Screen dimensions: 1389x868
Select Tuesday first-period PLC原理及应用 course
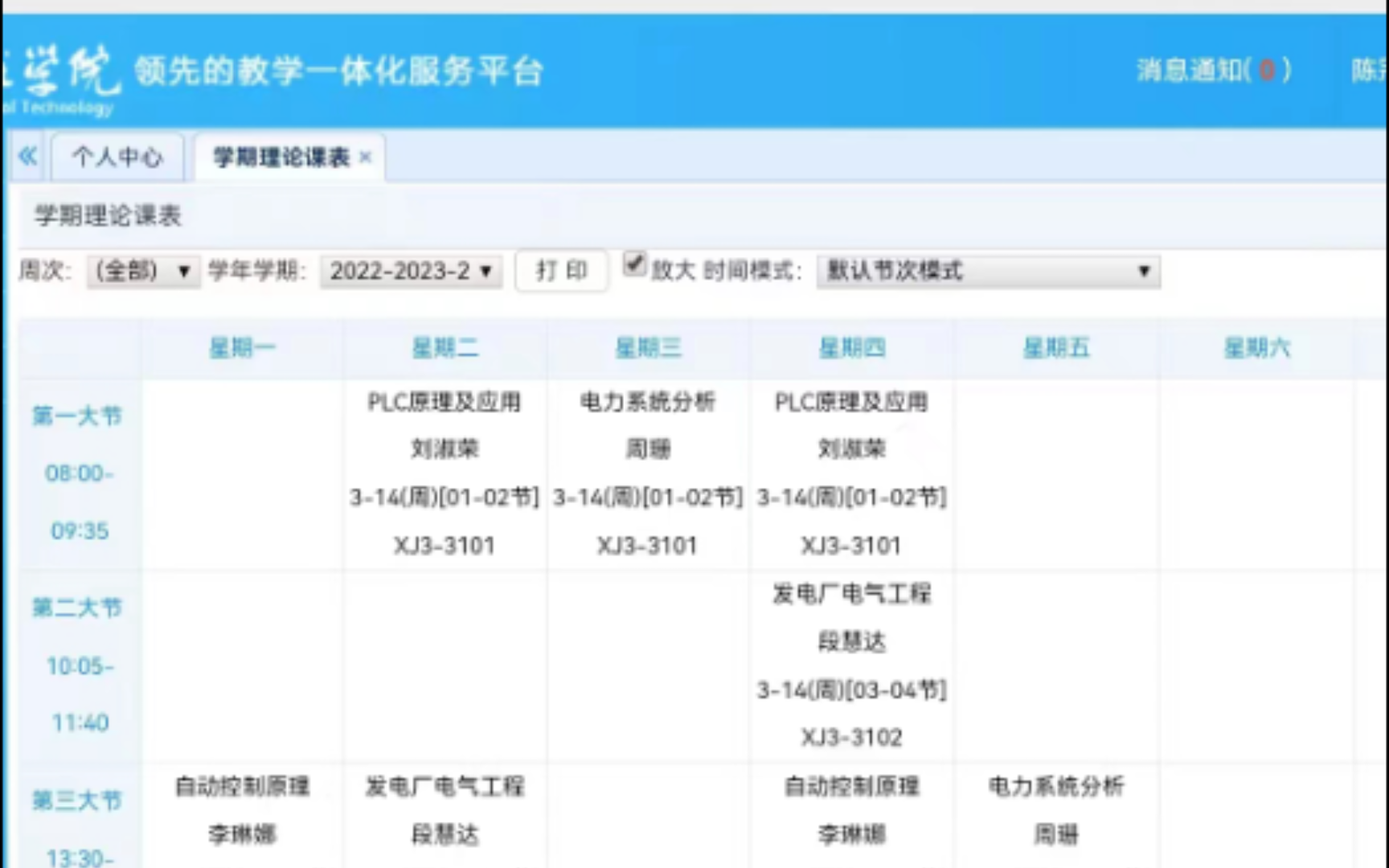(445, 402)
